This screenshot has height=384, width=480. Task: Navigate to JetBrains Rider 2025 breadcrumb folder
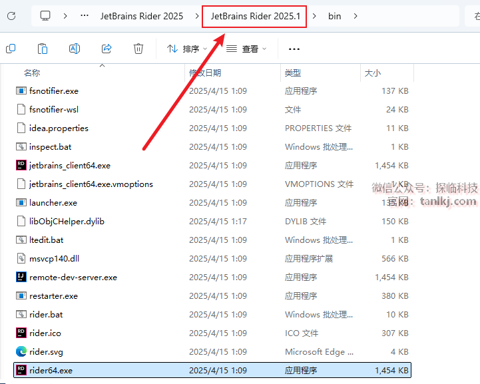click(141, 16)
